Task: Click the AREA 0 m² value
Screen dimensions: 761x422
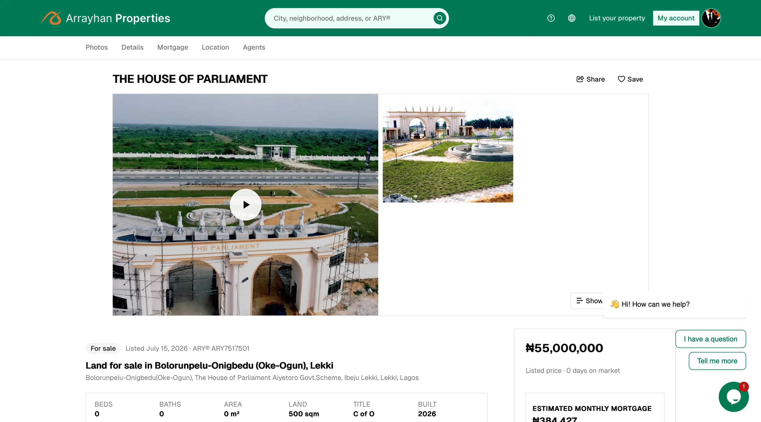Action: [232, 414]
